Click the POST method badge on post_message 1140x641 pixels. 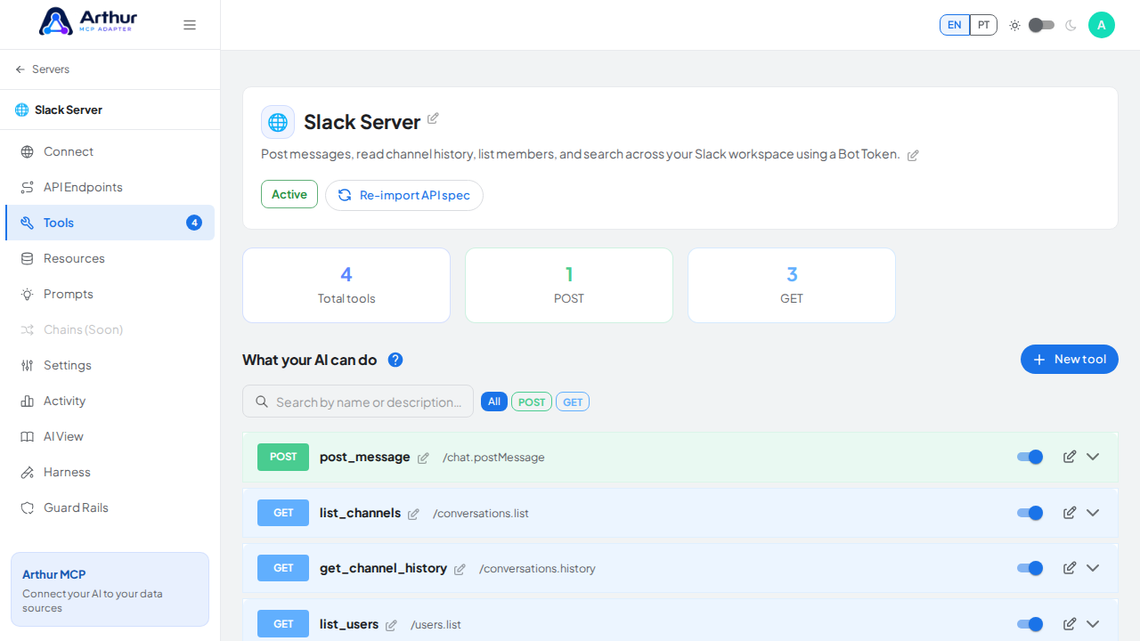[x=283, y=457]
